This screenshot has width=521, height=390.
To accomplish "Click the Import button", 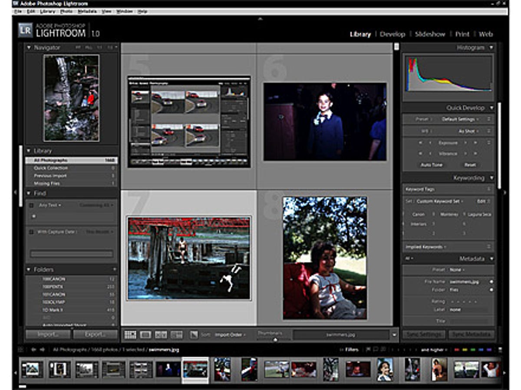I will 48,335.
